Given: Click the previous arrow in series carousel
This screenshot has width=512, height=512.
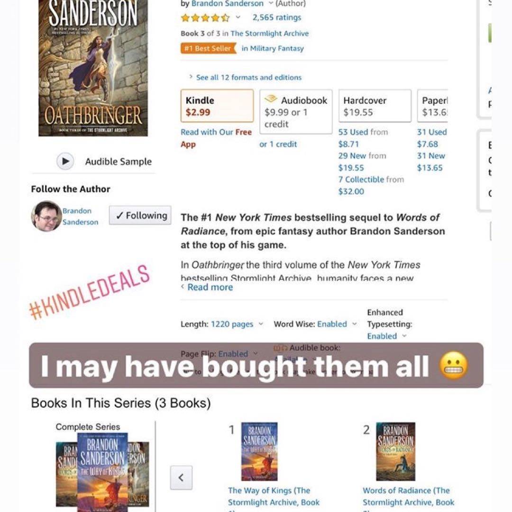Looking at the screenshot, I should pos(181,478).
